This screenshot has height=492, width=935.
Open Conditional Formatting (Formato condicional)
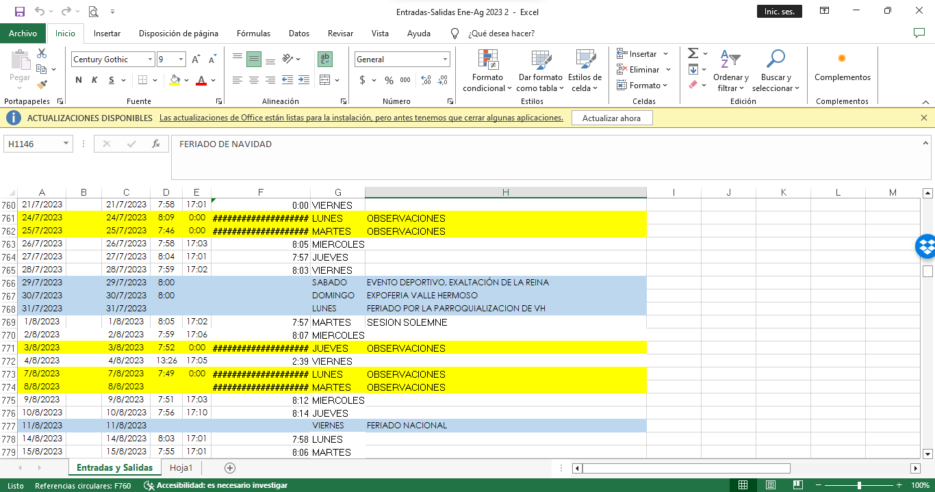[487, 71]
